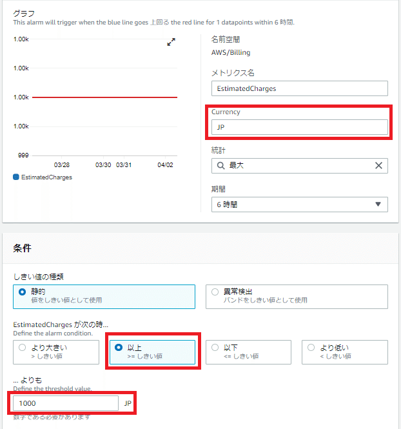401x429 pixels.
Task: Click the しきい値の種類 label
Action: (38, 277)
